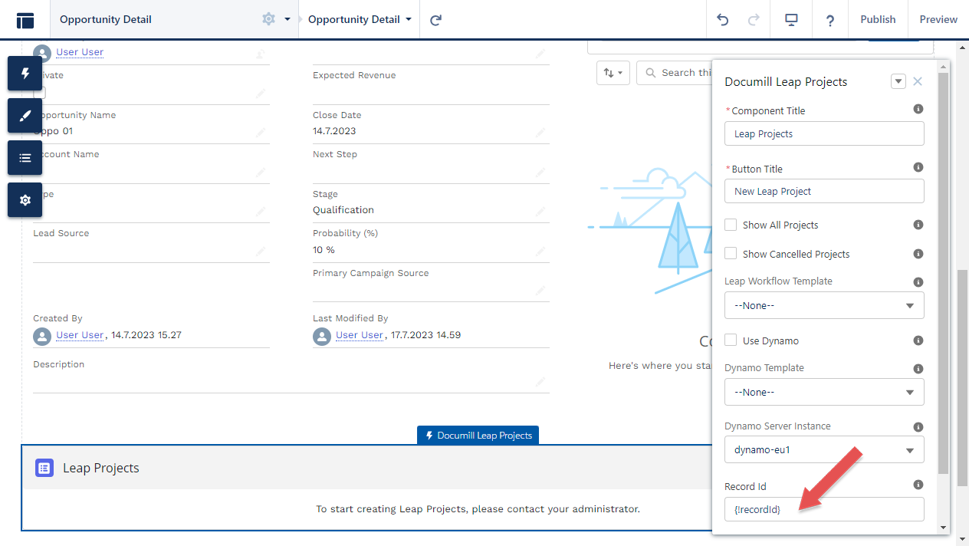
Task: Select the paintbrush icon in the left sidebar
Action: [25, 115]
